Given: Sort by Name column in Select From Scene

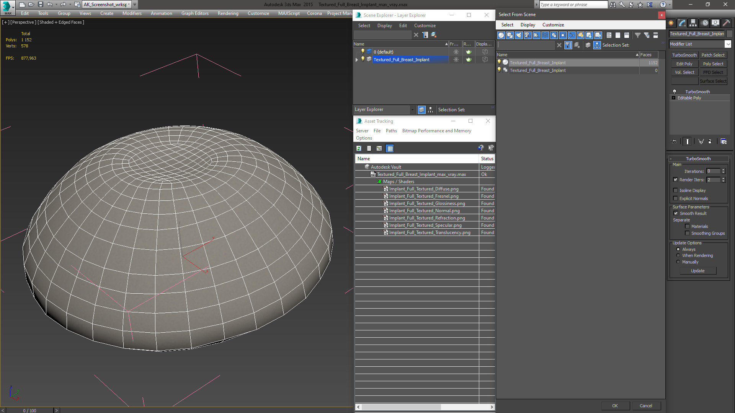Looking at the screenshot, I should 568,55.
